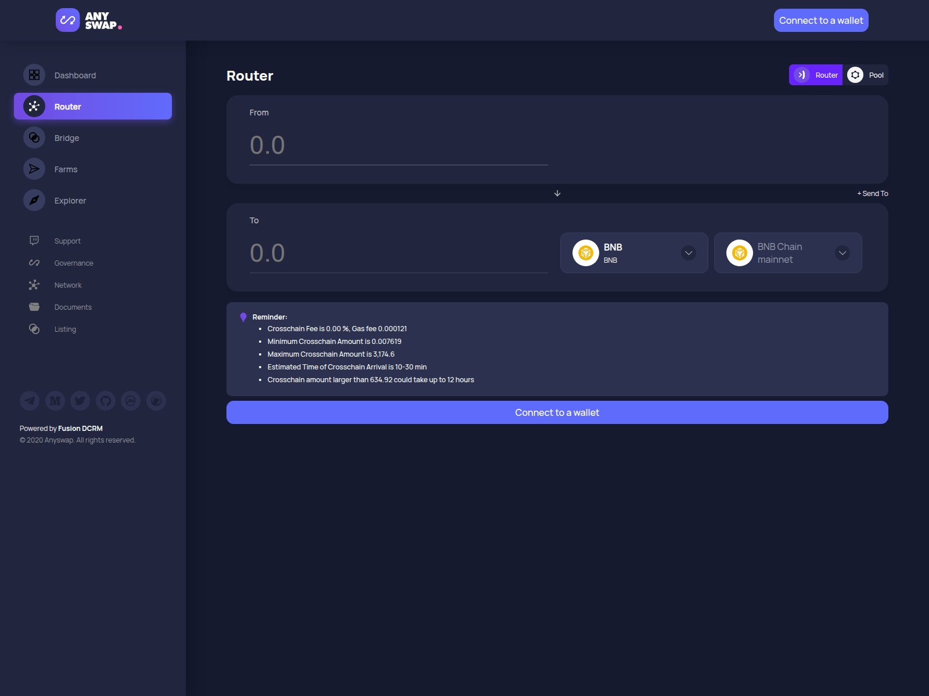Viewport: 929px width, 696px height.
Task: Open the Listing link
Action: (65, 329)
